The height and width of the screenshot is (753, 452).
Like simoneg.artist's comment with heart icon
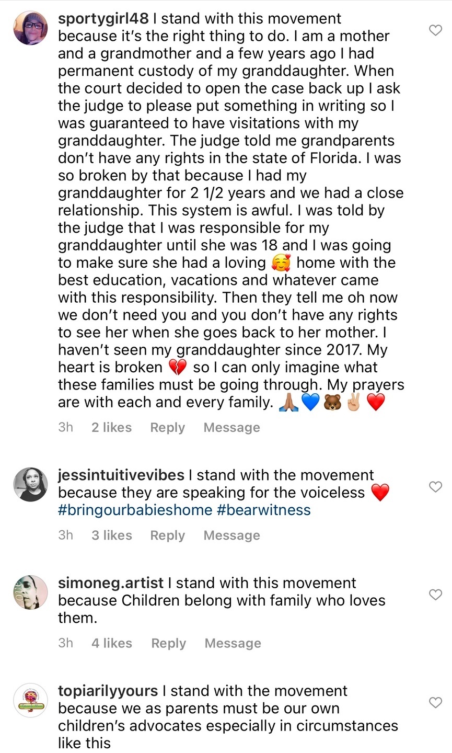pos(435,595)
